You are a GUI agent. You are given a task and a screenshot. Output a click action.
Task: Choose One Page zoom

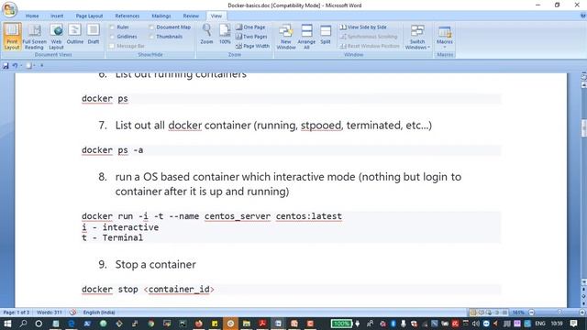click(250, 27)
